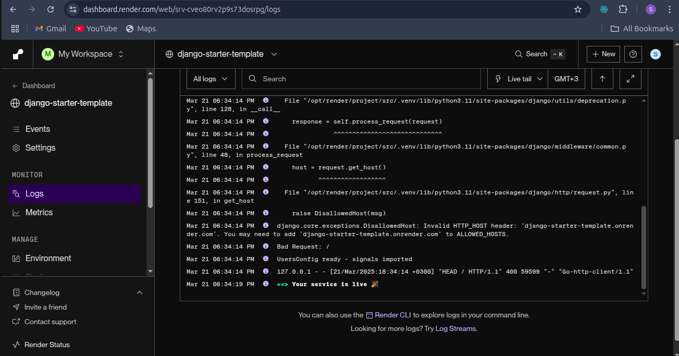Focus the logs Search field

[x=361, y=79]
